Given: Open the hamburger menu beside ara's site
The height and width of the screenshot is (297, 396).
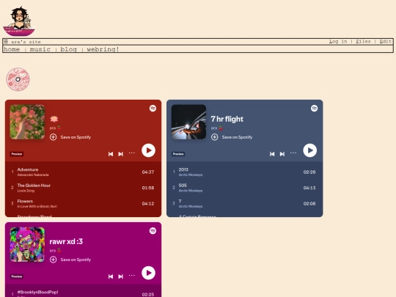Looking at the screenshot, I should 6,41.
